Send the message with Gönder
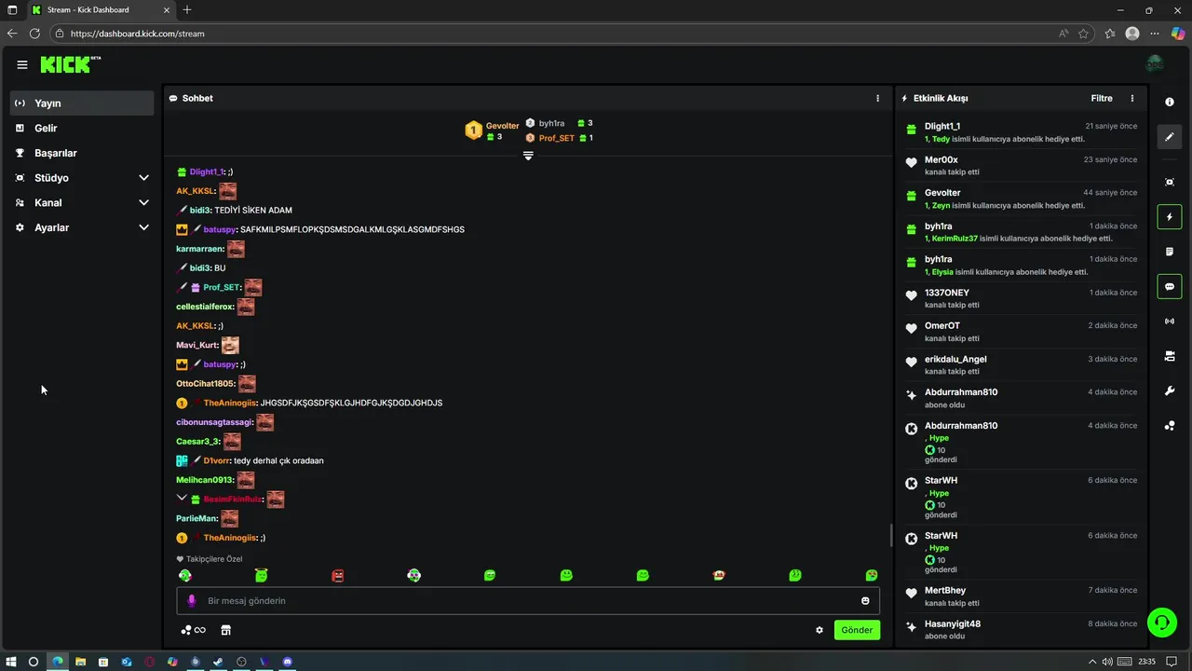Screen dimensions: 1192x671 coord(857,630)
